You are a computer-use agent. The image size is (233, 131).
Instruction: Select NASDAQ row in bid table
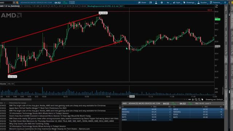click(147, 112)
